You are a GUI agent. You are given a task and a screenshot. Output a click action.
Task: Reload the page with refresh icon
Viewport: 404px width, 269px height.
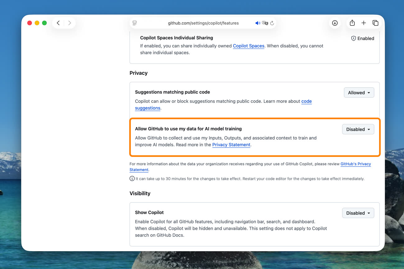click(x=272, y=23)
